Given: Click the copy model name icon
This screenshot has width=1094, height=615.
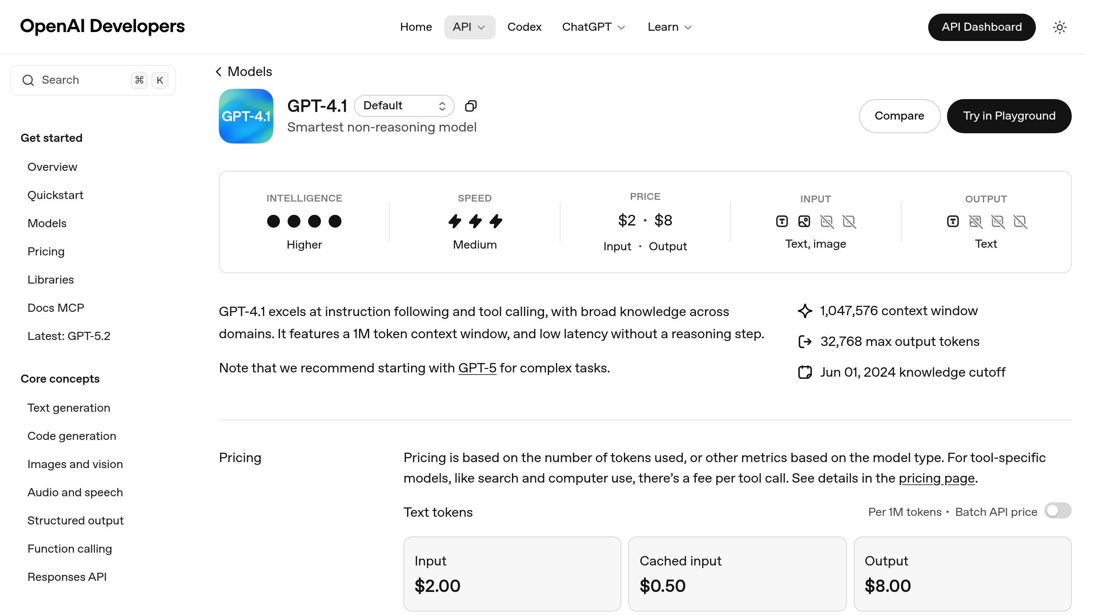Looking at the screenshot, I should pyautogui.click(x=471, y=106).
